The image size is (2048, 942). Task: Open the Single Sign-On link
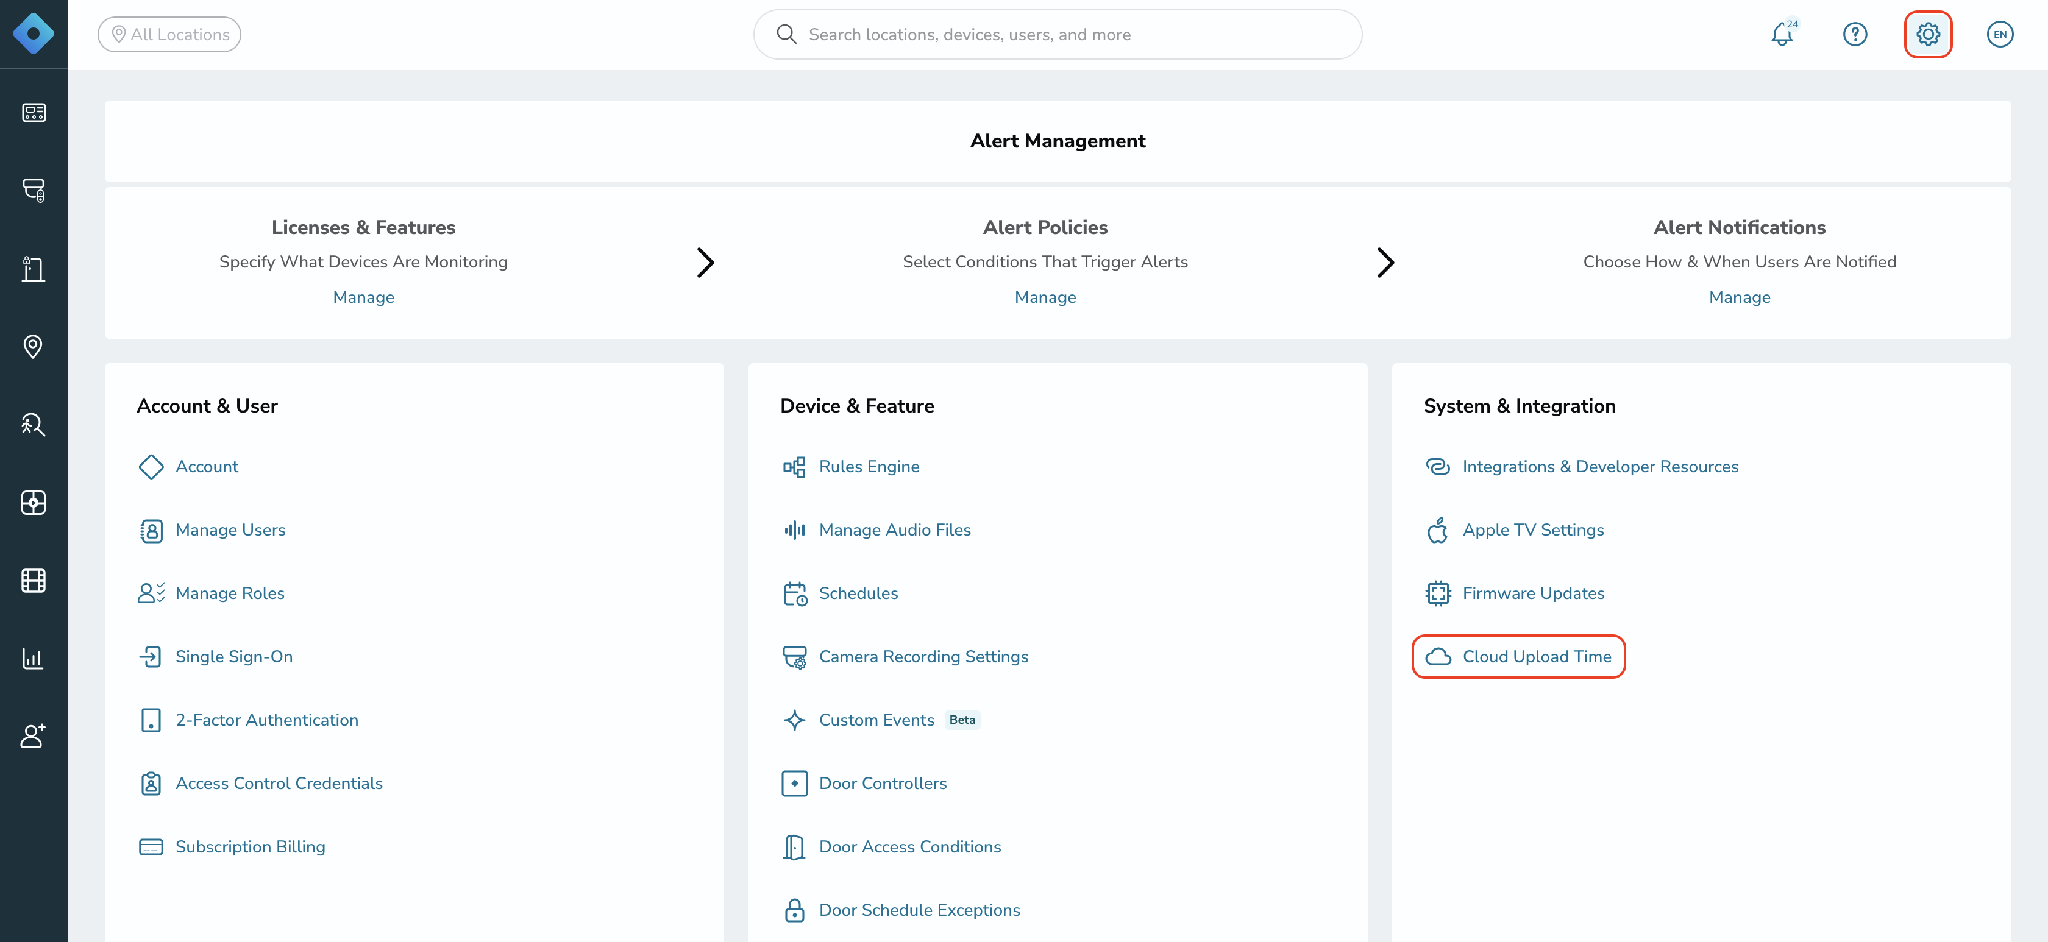(233, 657)
